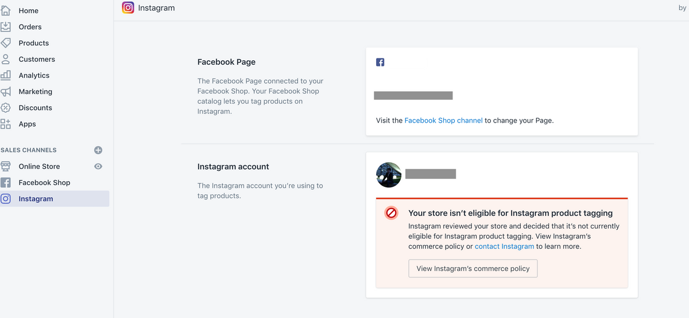Click the Orders inbox icon

coord(6,26)
